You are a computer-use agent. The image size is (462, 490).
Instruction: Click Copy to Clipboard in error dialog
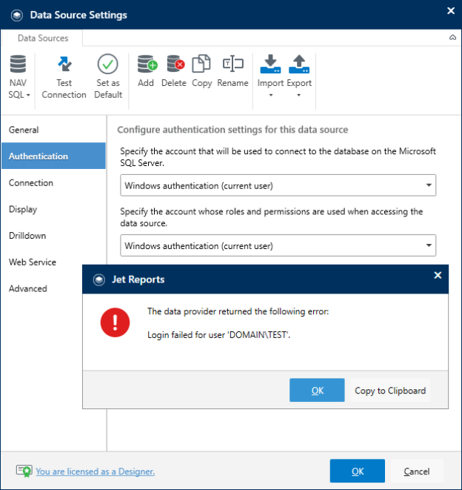(x=390, y=391)
